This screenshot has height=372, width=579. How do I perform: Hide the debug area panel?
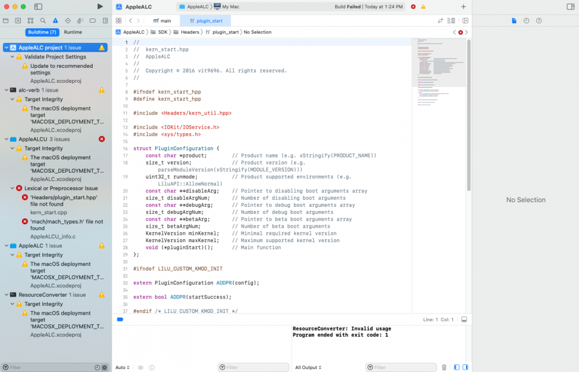coord(464,319)
